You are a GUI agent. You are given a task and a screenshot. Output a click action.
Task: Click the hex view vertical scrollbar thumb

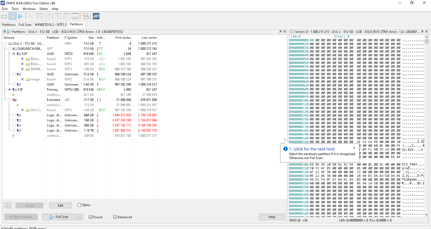click(x=426, y=41)
